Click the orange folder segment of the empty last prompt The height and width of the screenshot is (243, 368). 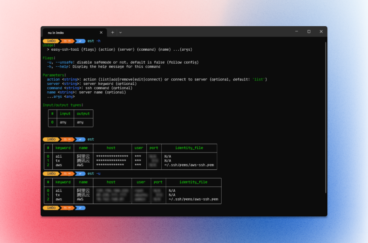67,208
